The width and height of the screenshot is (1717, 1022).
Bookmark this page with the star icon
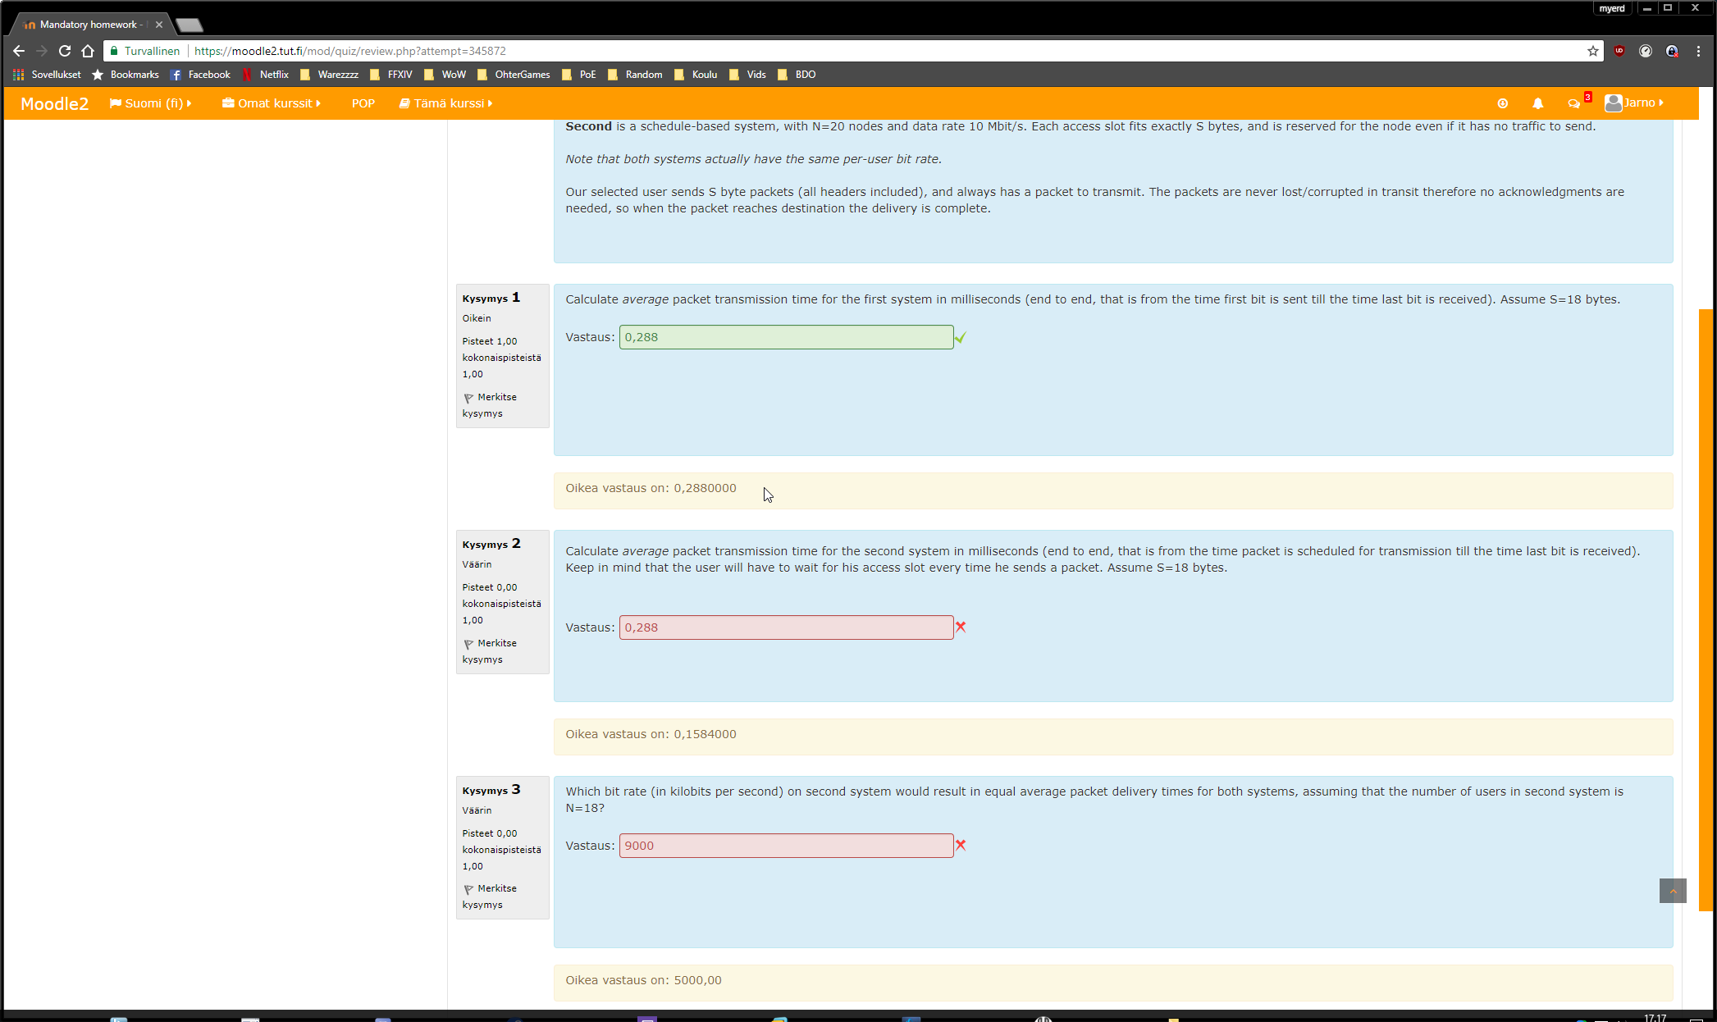(x=1593, y=51)
